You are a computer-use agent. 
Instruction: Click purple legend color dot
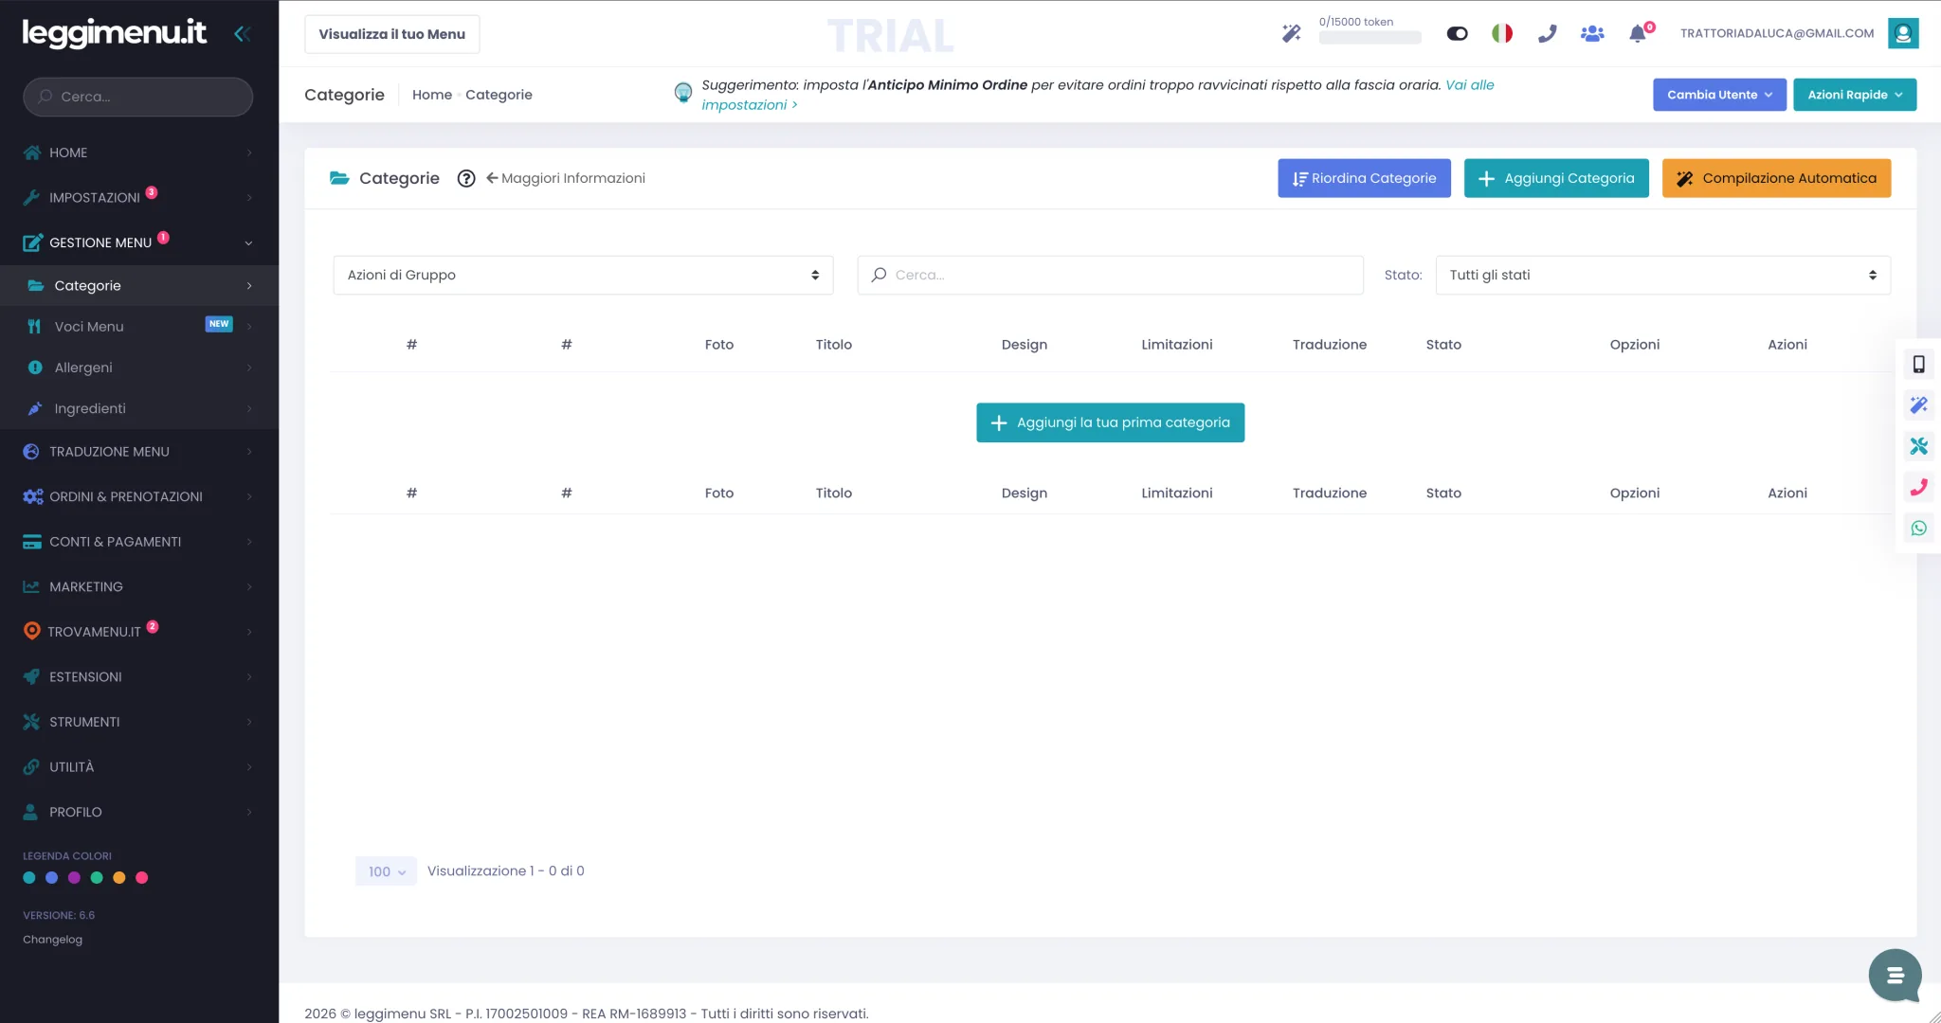point(74,878)
